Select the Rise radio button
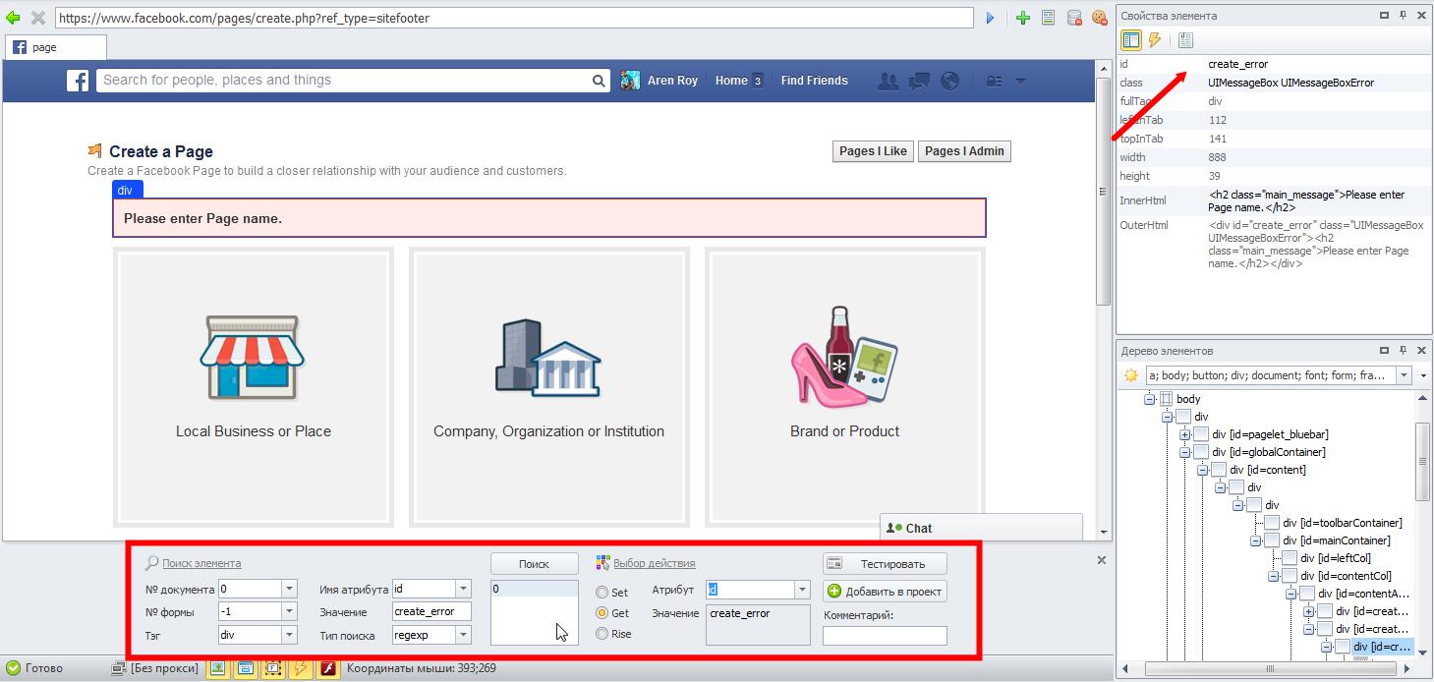The width and height of the screenshot is (1434, 682). point(602,634)
